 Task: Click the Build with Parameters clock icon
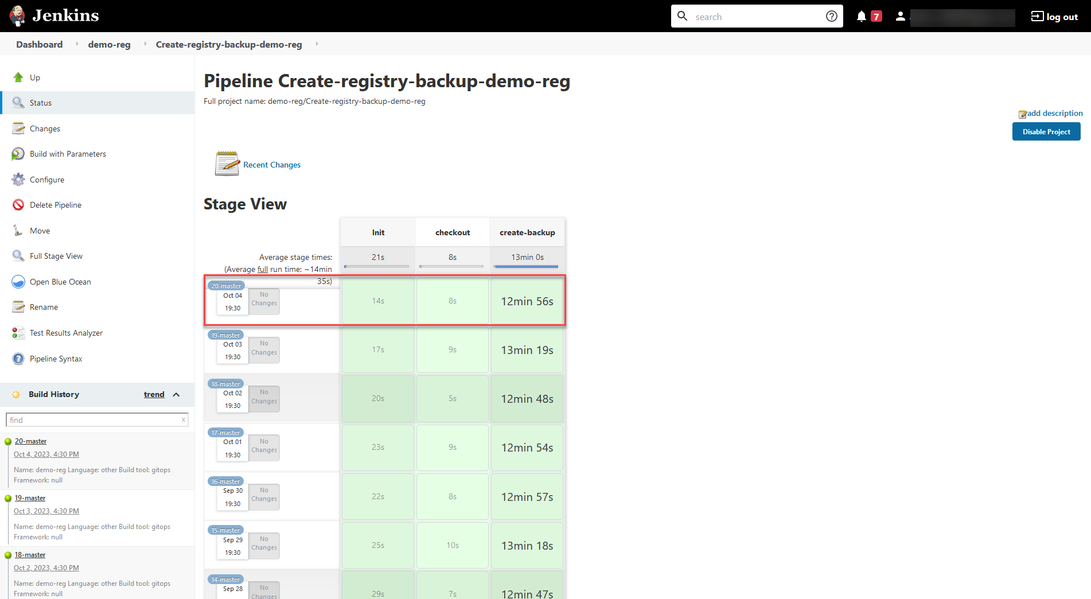click(18, 154)
